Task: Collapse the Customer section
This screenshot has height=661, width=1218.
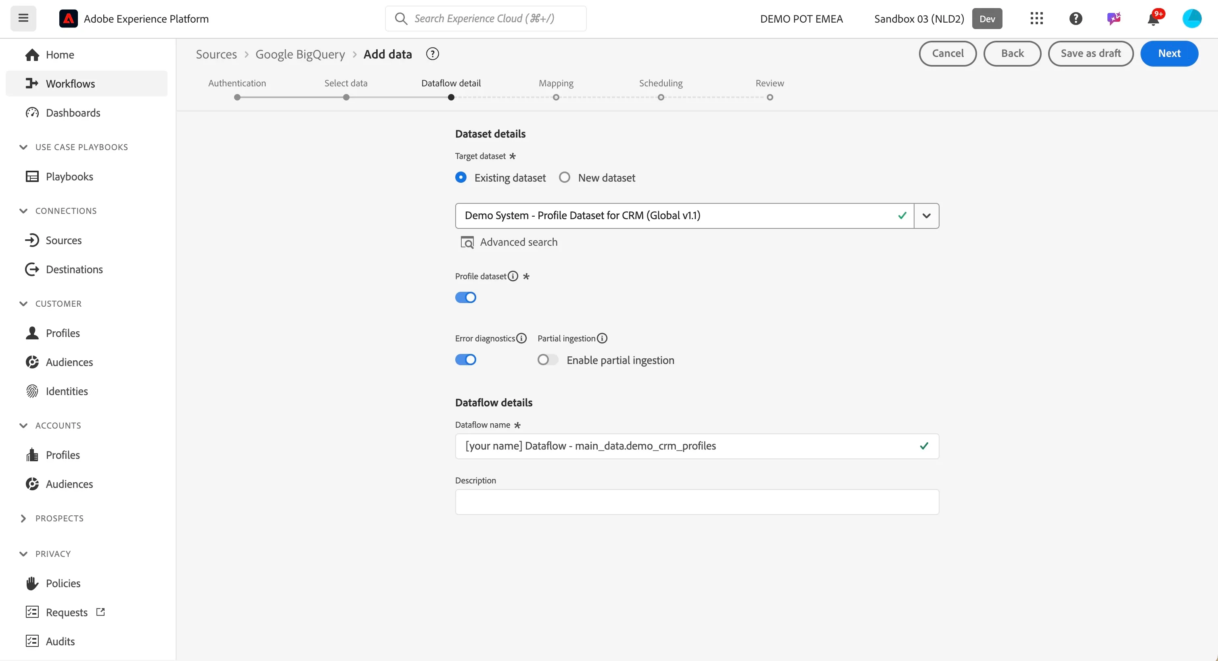Action: click(23, 303)
